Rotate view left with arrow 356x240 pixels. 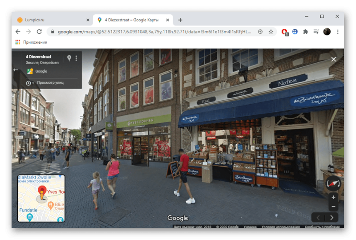point(318,217)
